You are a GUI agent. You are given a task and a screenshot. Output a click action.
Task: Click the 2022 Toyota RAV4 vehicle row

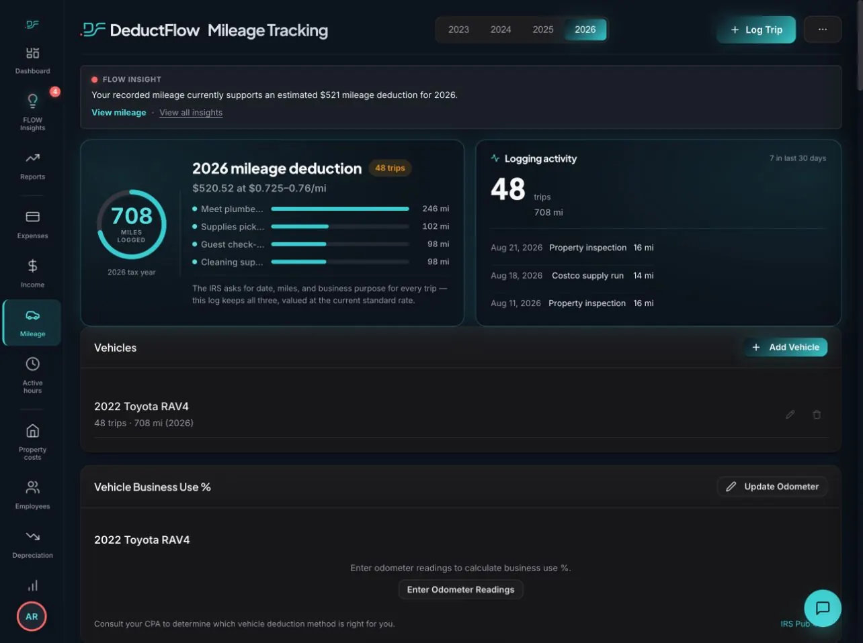460,414
